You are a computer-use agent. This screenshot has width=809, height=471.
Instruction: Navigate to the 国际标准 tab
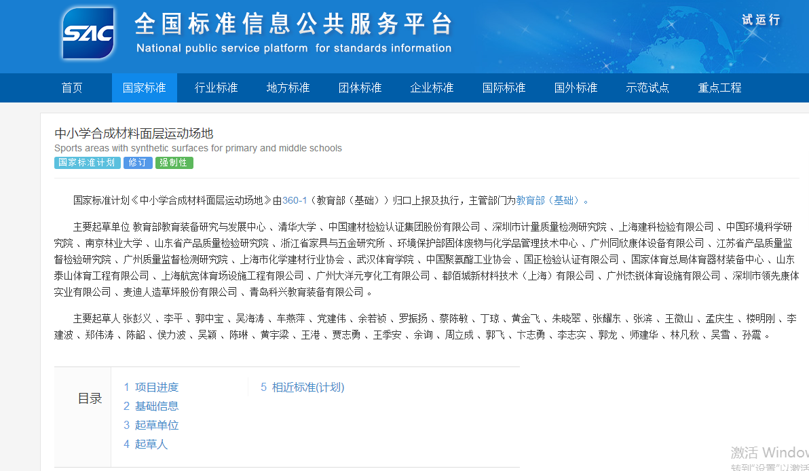(504, 88)
